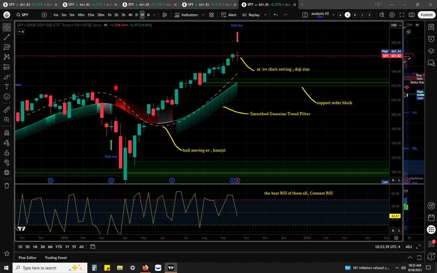Open symbol search for SPY
Image resolution: width=437 pixels, height=273 pixels.
point(23,15)
